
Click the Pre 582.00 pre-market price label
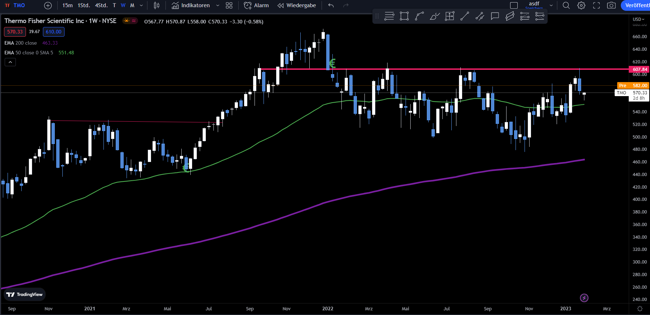[633, 85]
